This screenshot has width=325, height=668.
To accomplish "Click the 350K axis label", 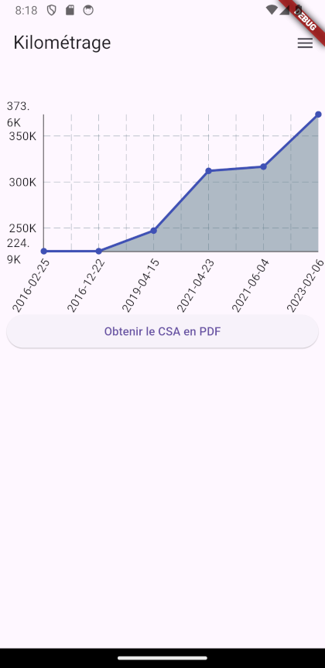I will (x=23, y=136).
